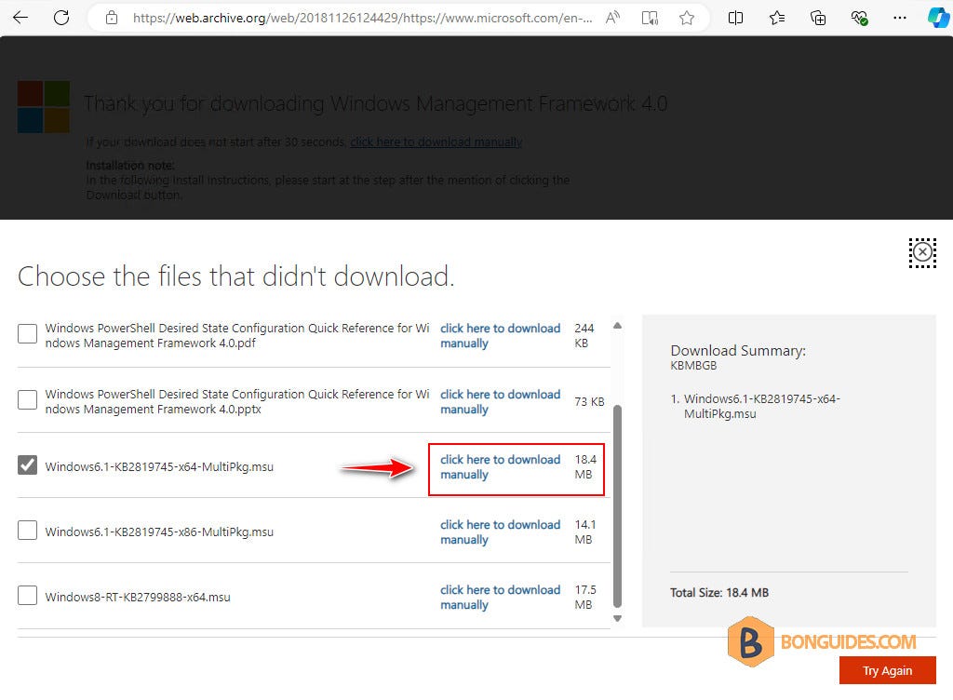Screen dimensions: 953x700
Task: Open the Collections panel
Action: [818, 17]
